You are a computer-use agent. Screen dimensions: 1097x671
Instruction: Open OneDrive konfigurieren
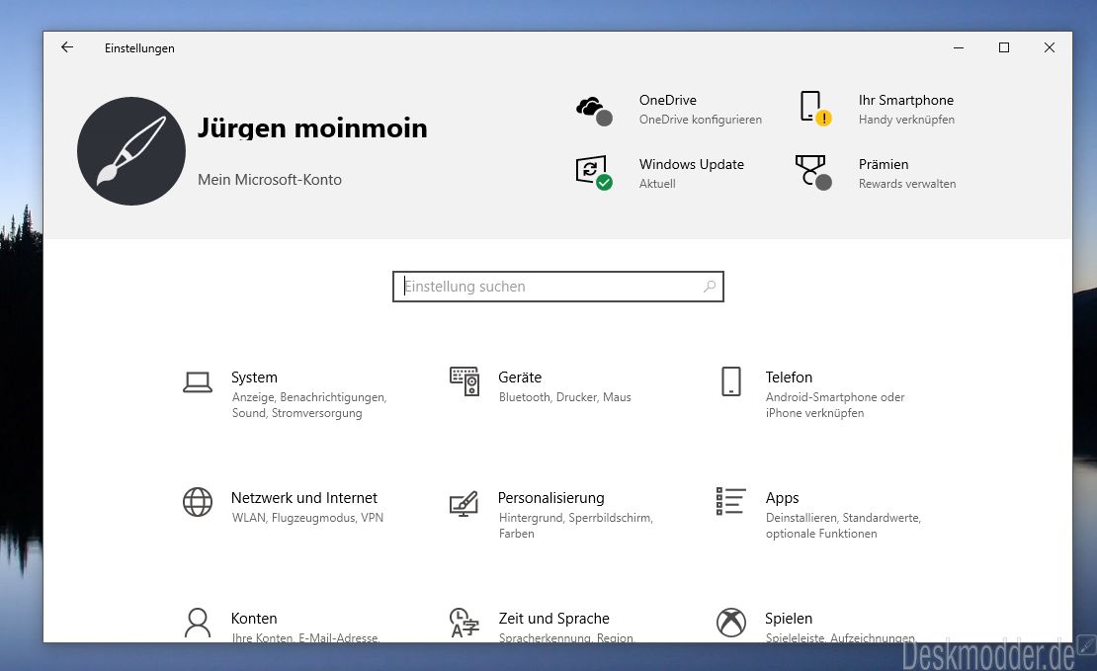coord(701,120)
